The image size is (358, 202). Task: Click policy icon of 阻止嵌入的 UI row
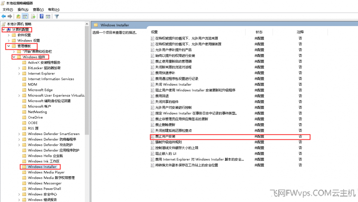152,154
